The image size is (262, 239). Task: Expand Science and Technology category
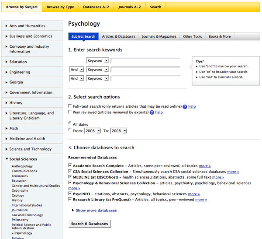[x=32, y=149]
